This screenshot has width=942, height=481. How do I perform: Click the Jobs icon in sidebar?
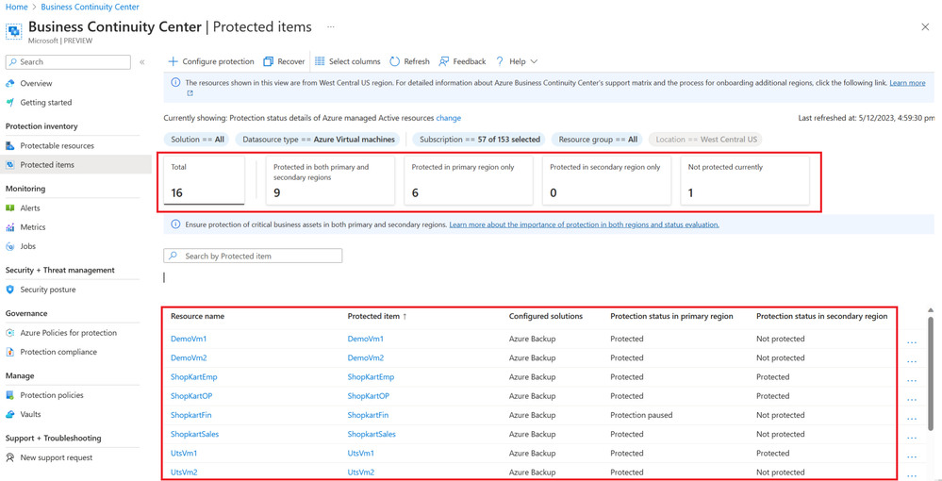[9, 246]
